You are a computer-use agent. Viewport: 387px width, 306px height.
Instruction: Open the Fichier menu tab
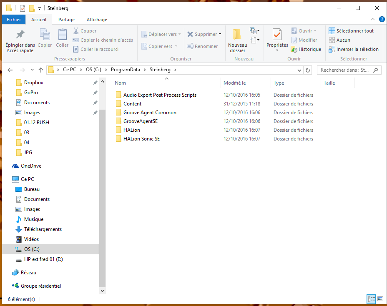(14, 20)
